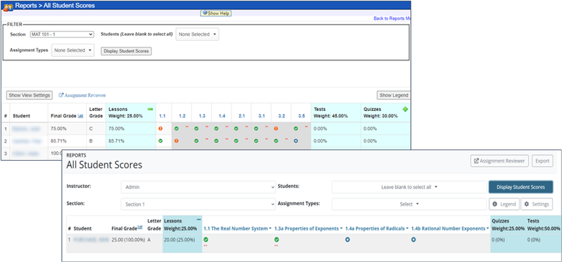Click the Reports people icon in title bar
563x271 pixels.
(7, 5)
